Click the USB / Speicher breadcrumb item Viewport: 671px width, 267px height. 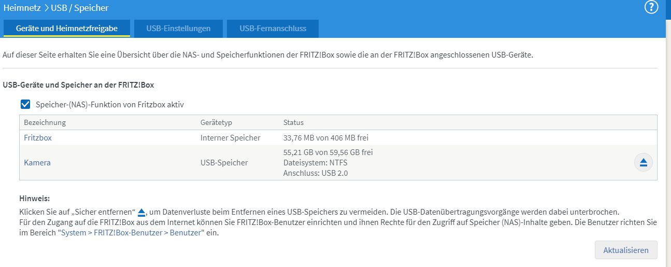(80, 8)
